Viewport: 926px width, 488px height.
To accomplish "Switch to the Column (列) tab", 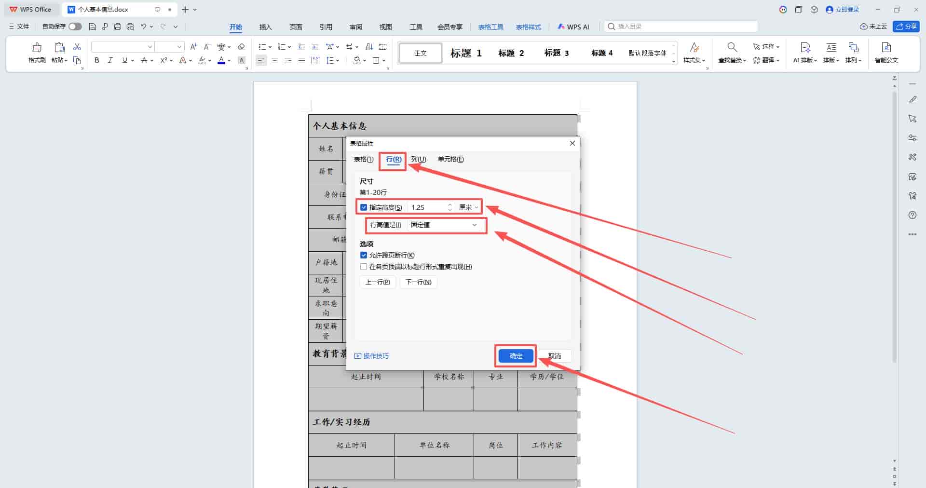I will pyautogui.click(x=419, y=159).
